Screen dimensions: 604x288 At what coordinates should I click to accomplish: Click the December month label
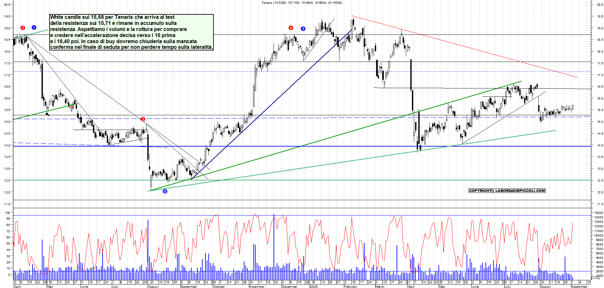[290, 286]
